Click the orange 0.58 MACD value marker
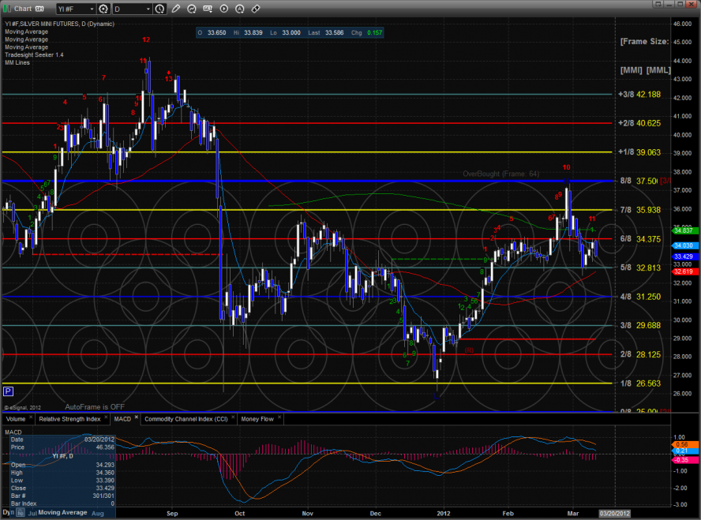This screenshot has height=520, width=701. tap(681, 444)
